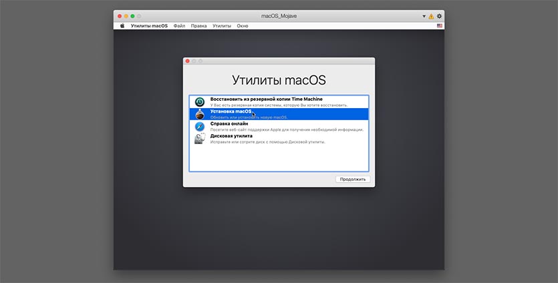Open the Утилиты macOS menu
This screenshot has width=558, height=283.
tap(149, 26)
